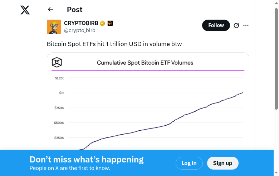Image resolution: width=279 pixels, height=176 pixels.
Task: Open the Bitcoin ETF chart image
Action: [148, 114]
